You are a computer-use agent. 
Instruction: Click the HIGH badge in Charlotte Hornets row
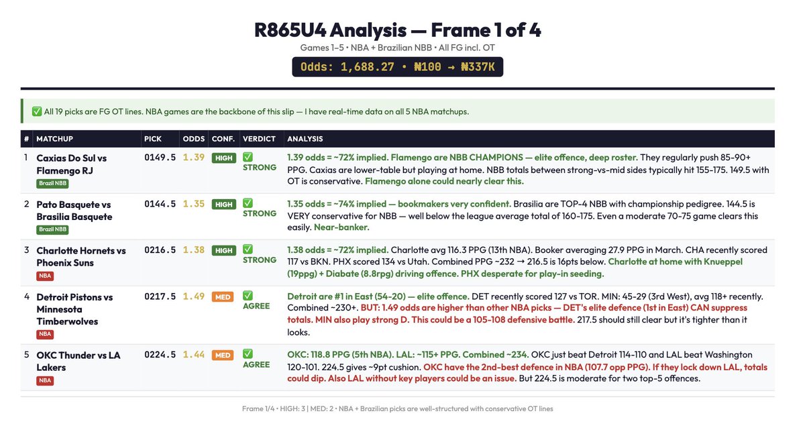(x=223, y=251)
